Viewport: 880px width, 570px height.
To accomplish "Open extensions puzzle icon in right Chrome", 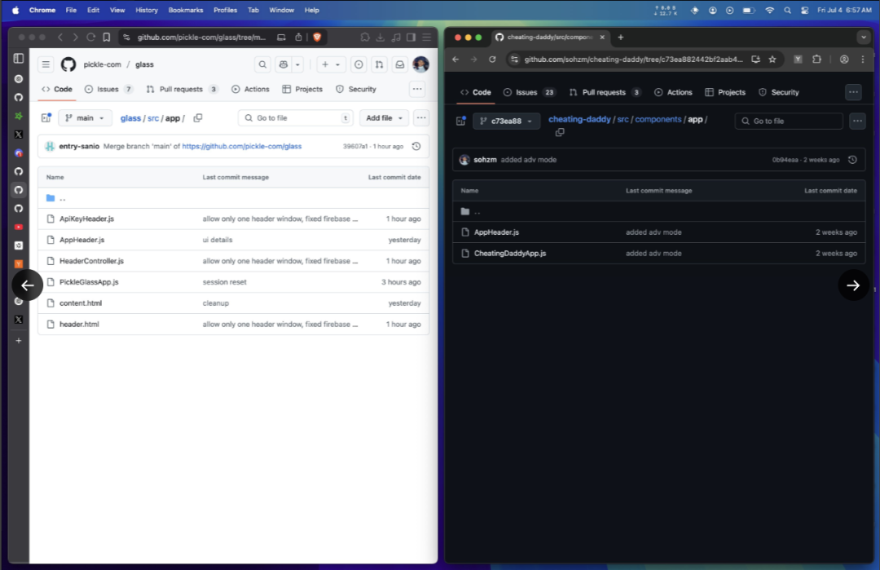I will [x=816, y=59].
